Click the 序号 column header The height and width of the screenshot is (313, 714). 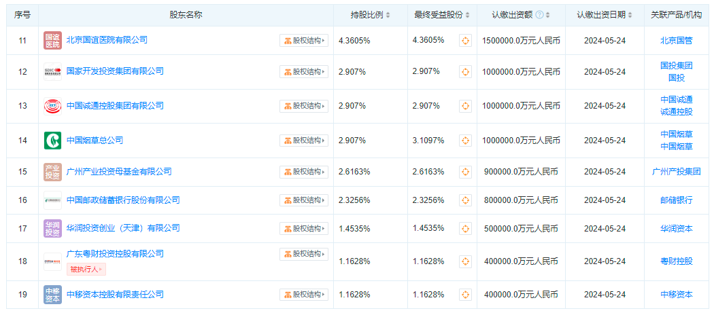[22, 15]
